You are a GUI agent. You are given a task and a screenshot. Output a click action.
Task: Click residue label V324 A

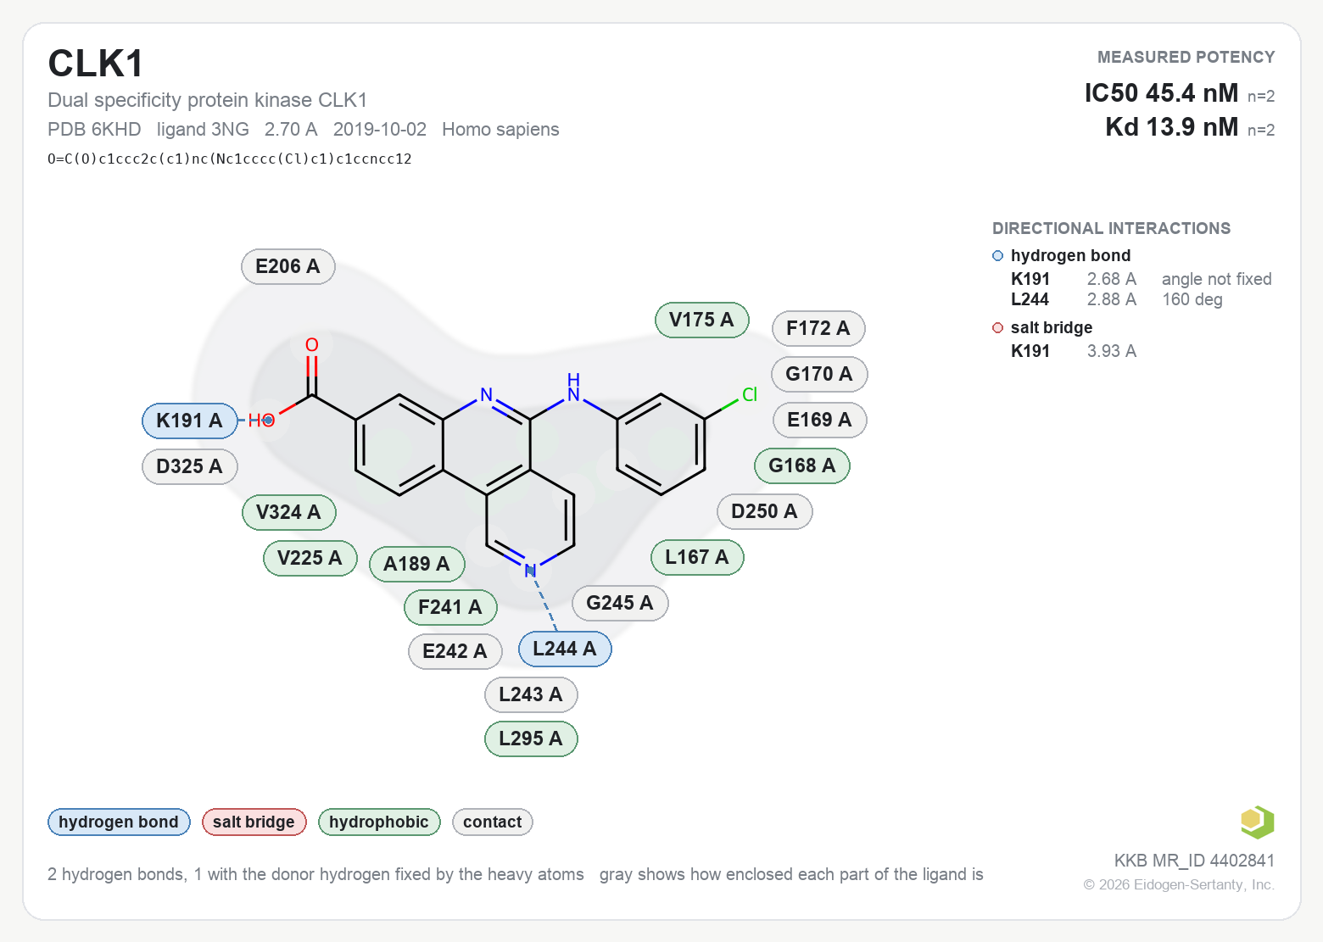288,512
